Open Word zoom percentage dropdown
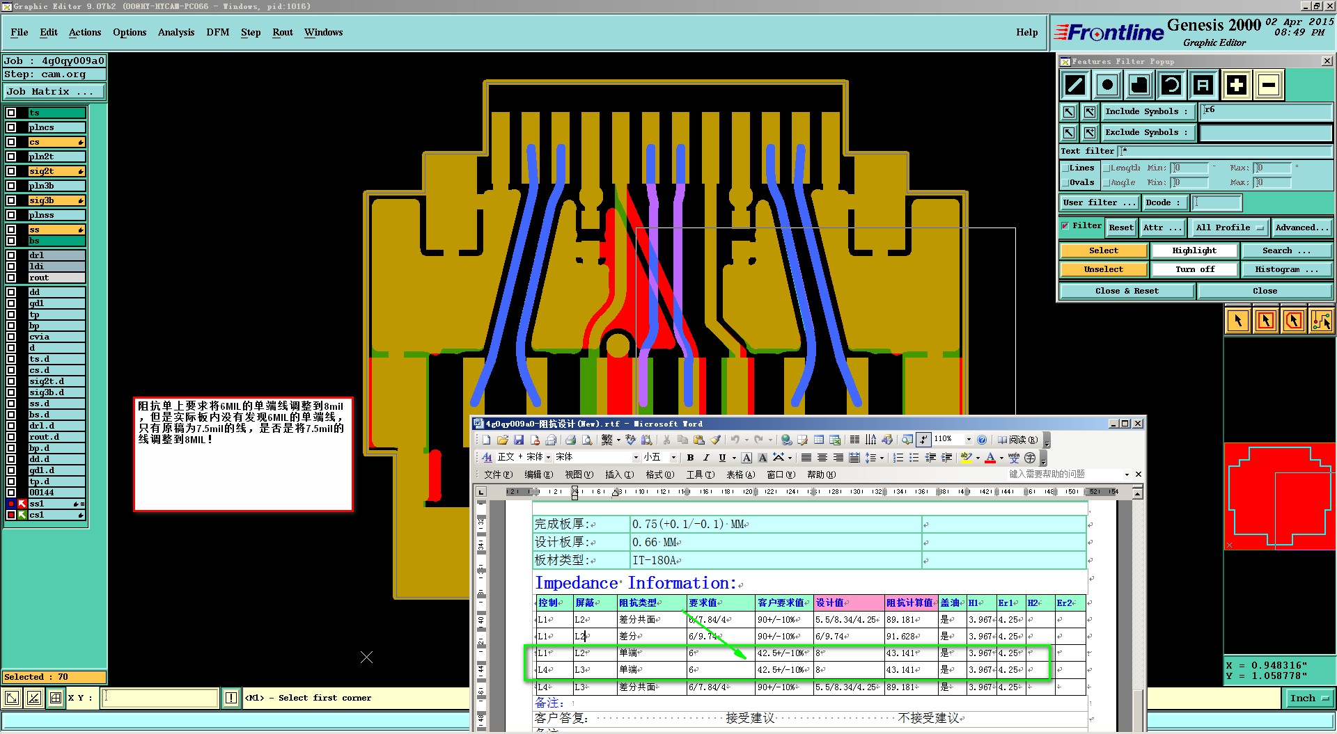1337x734 pixels. [969, 439]
